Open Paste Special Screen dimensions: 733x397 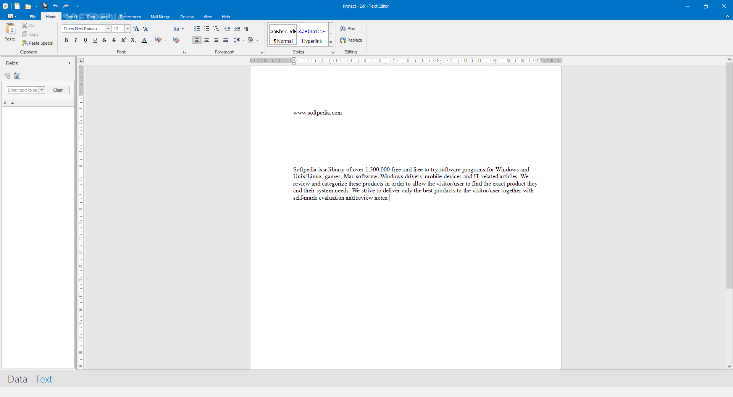37,43
